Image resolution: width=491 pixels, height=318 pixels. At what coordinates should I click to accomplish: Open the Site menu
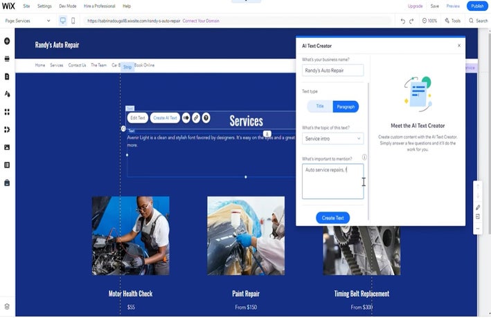[26, 6]
